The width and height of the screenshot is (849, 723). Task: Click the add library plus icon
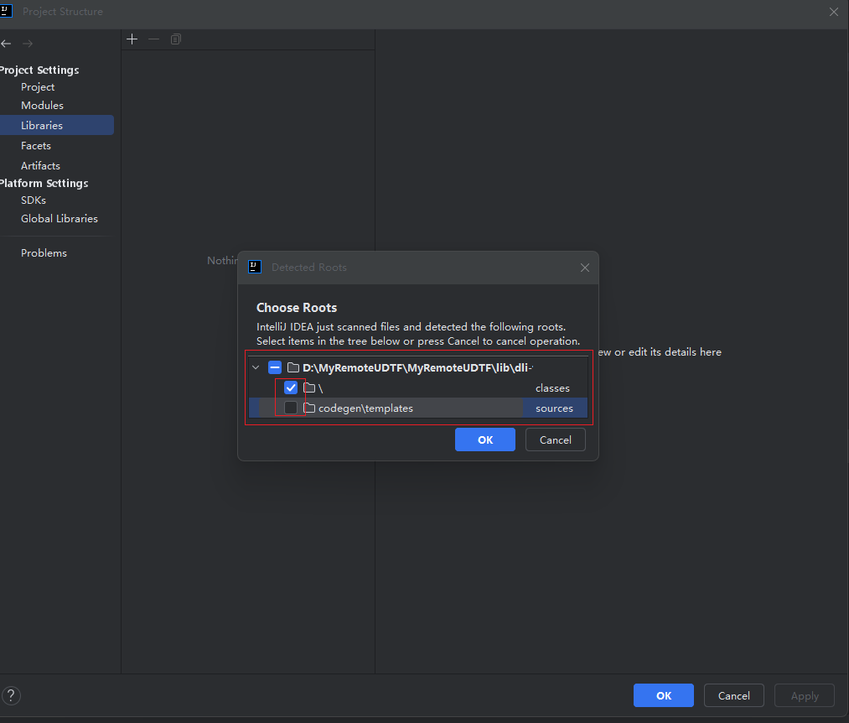point(132,39)
